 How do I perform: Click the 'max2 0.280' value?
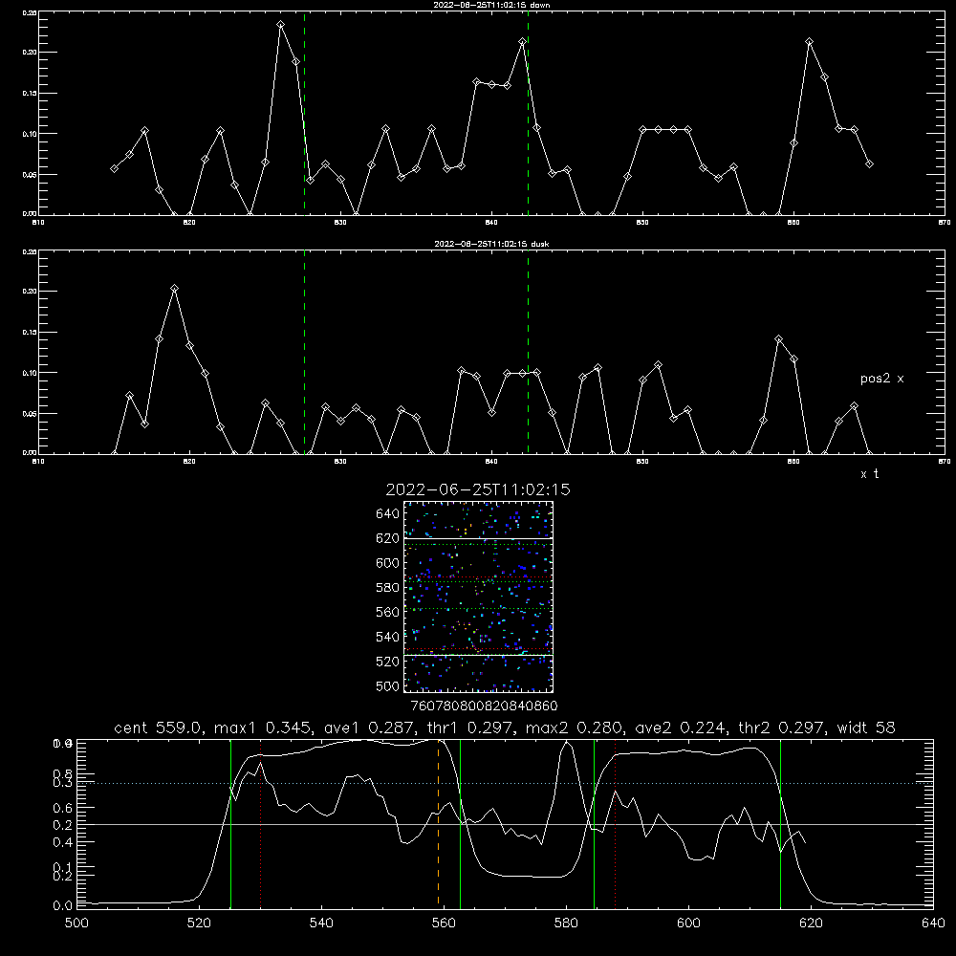pyautogui.click(x=573, y=728)
